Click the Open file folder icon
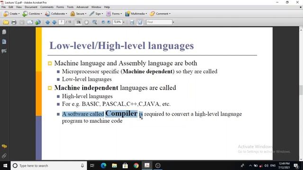 pos(6,22)
